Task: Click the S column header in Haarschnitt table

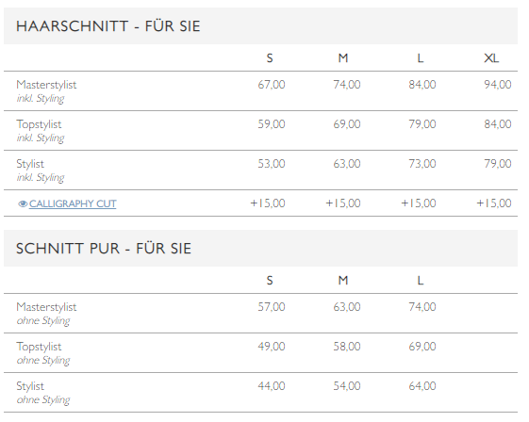Action: [270, 58]
